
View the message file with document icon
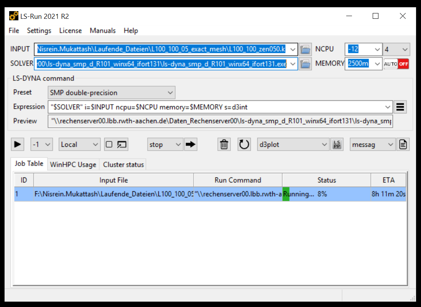tap(403, 144)
